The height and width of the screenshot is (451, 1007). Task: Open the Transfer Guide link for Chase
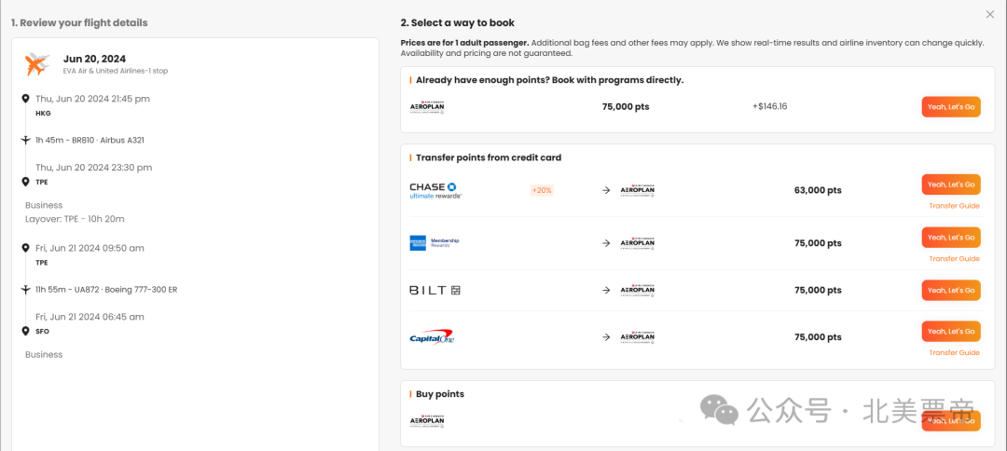pos(955,206)
